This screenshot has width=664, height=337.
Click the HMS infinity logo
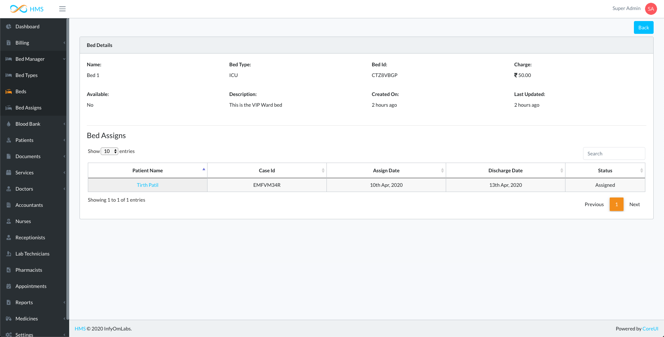(x=19, y=9)
